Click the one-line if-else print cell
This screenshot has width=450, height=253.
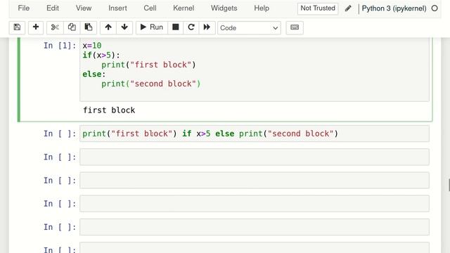click(x=255, y=134)
